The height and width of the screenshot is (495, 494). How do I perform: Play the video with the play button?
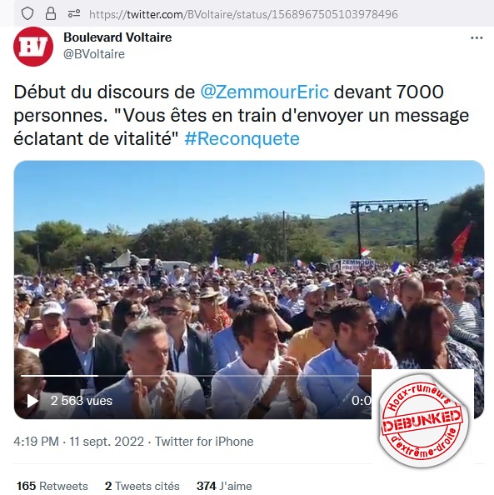(x=32, y=401)
